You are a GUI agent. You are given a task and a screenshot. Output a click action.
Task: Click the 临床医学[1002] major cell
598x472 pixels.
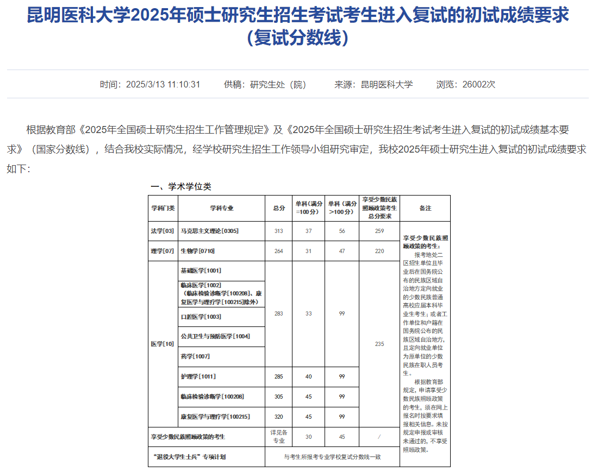tap(221, 294)
